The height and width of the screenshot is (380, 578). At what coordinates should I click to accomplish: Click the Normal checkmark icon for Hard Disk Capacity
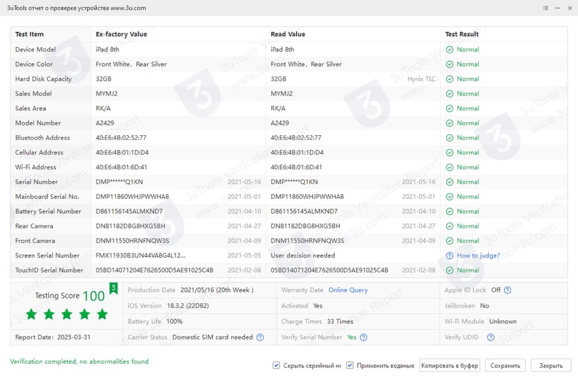click(x=449, y=79)
